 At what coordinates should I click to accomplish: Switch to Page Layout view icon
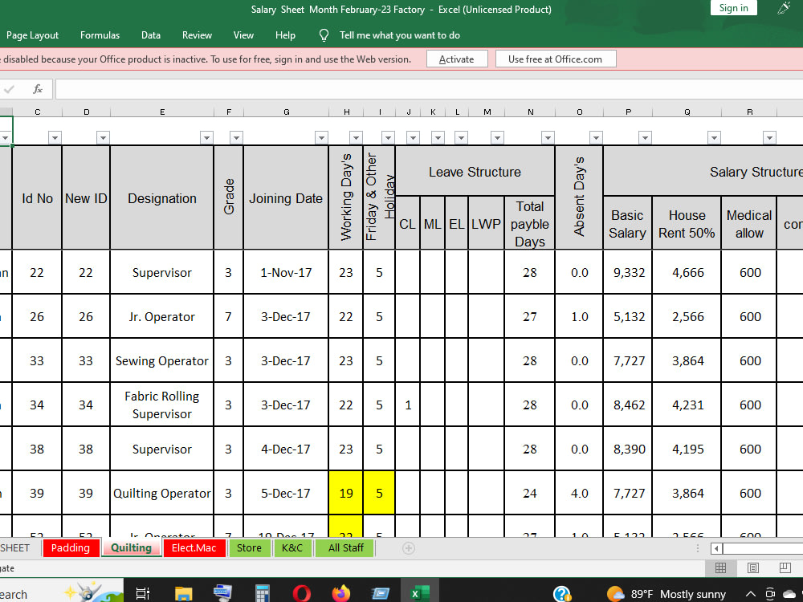(753, 567)
